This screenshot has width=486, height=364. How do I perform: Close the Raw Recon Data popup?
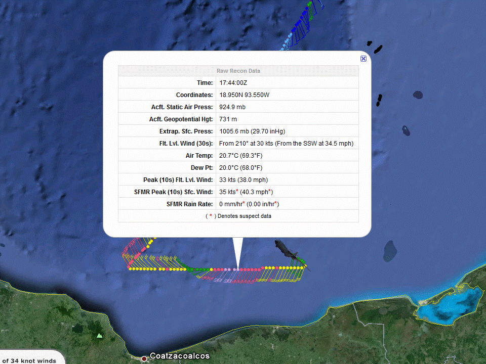click(363, 59)
